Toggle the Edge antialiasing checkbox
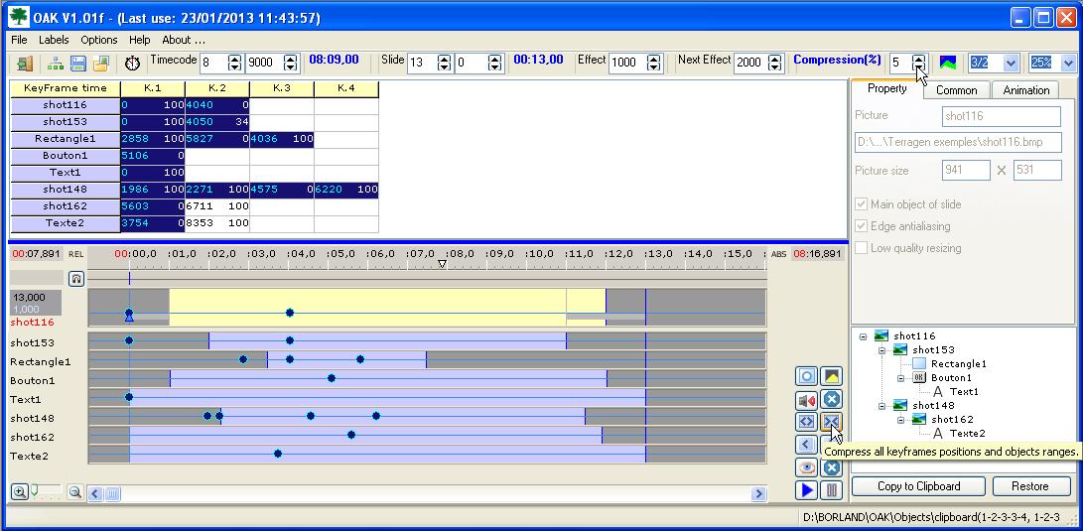 pyautogui.click(x=862, y=226)
